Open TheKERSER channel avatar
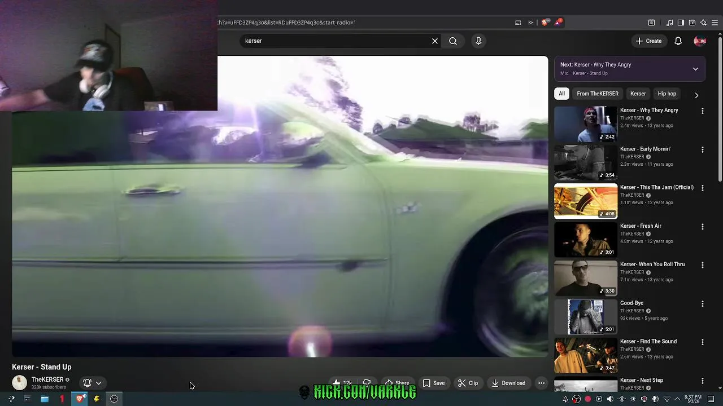723x406 pixels. pyautogui.click(x=20, y=383)
